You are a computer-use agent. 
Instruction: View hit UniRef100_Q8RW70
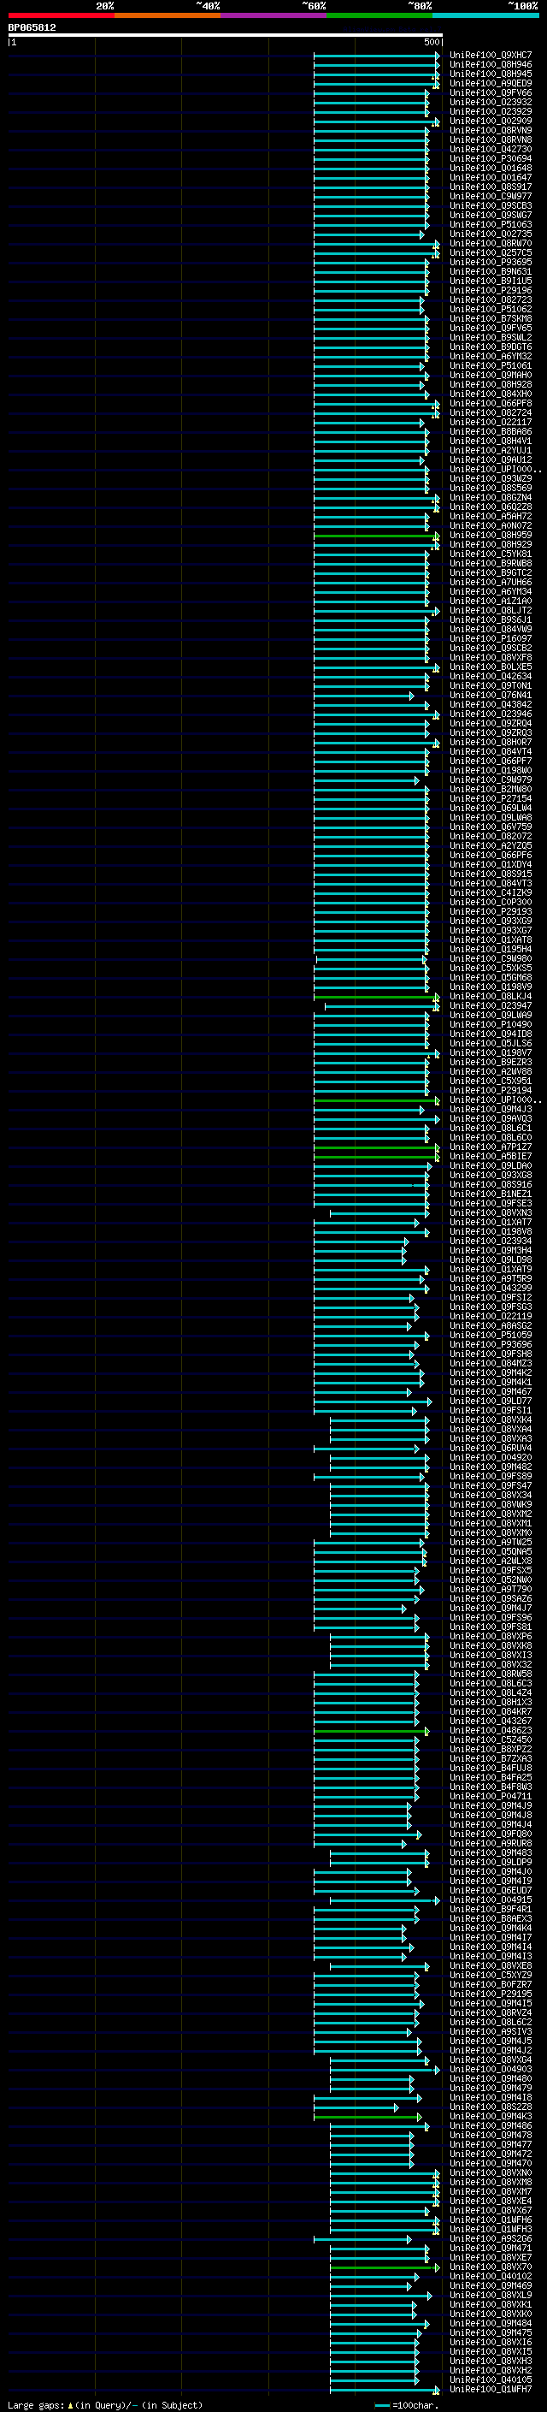tap(491, 244)
